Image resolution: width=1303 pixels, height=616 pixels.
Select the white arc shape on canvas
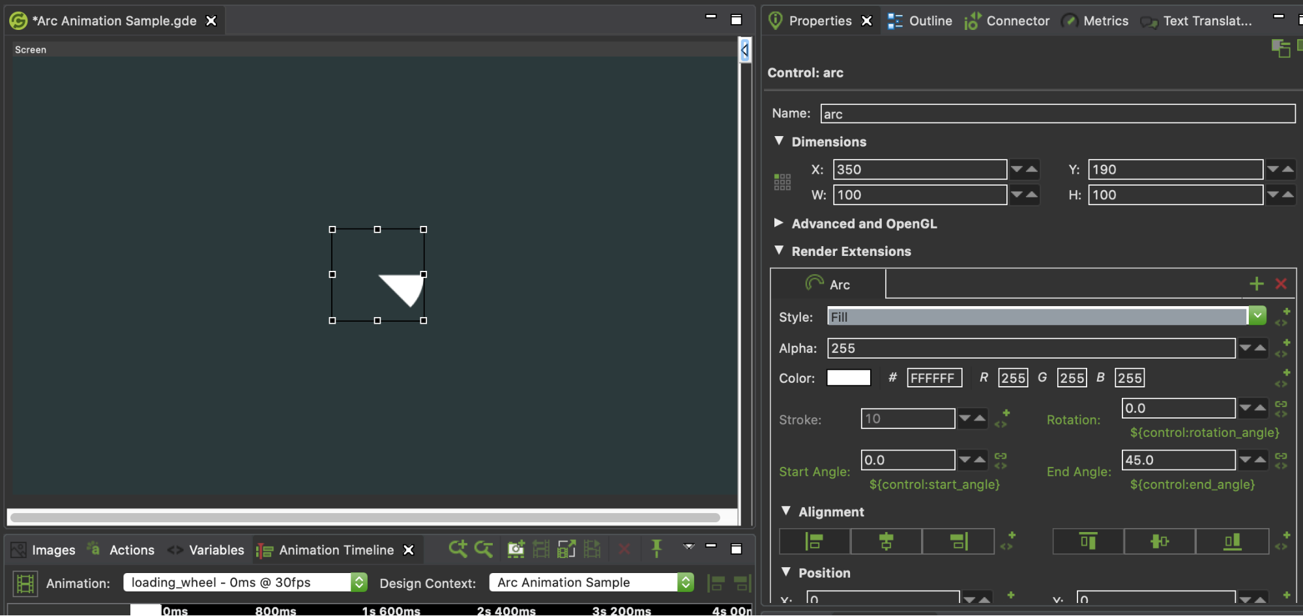(x=405, y=288)
